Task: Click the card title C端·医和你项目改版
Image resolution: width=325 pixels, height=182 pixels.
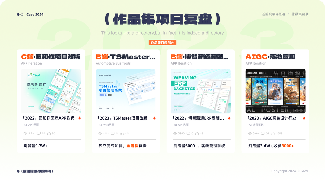Action: [51, 56]
